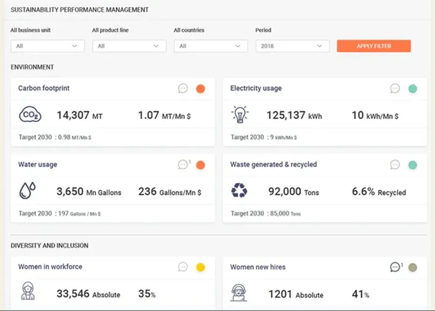Click orange status dot on Water usage

pos(201,165)
